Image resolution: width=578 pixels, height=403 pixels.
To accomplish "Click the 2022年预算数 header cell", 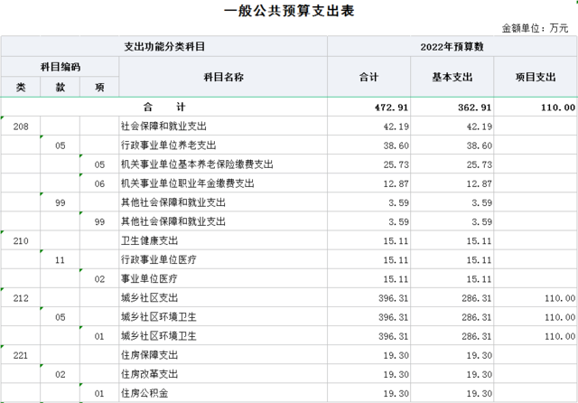I will 452,46.
